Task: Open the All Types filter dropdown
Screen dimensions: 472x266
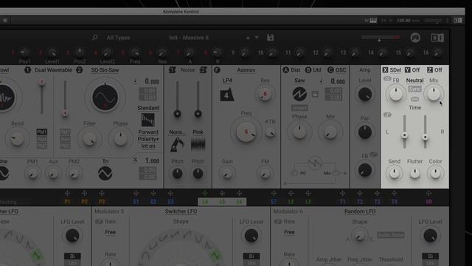Action: 118,38
